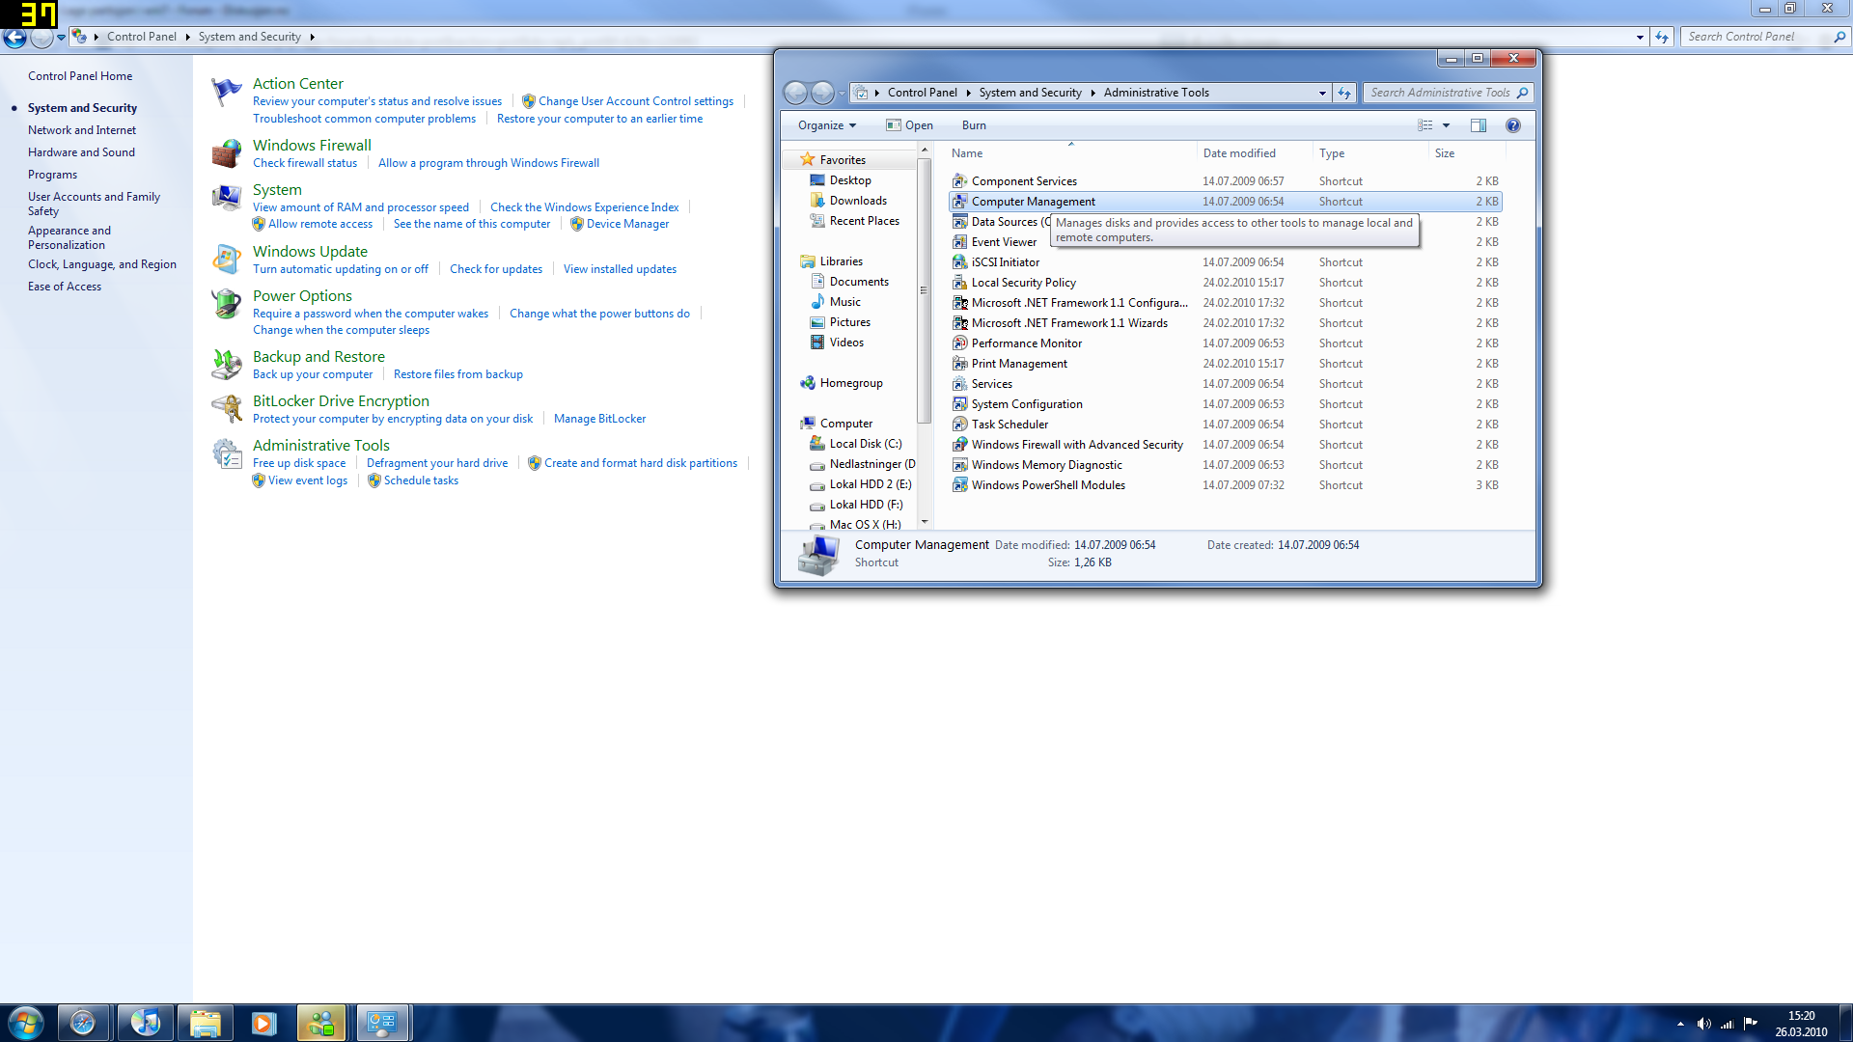Click the Performance Monitor shortcut icon

[959, 343]
